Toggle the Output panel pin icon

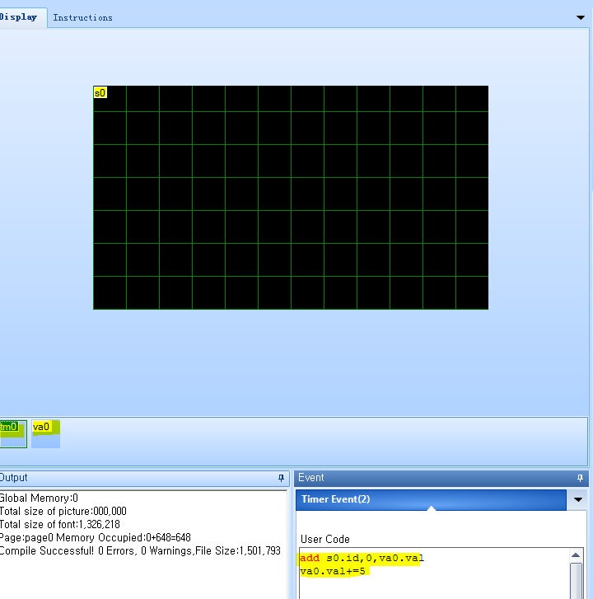[281, 478]
